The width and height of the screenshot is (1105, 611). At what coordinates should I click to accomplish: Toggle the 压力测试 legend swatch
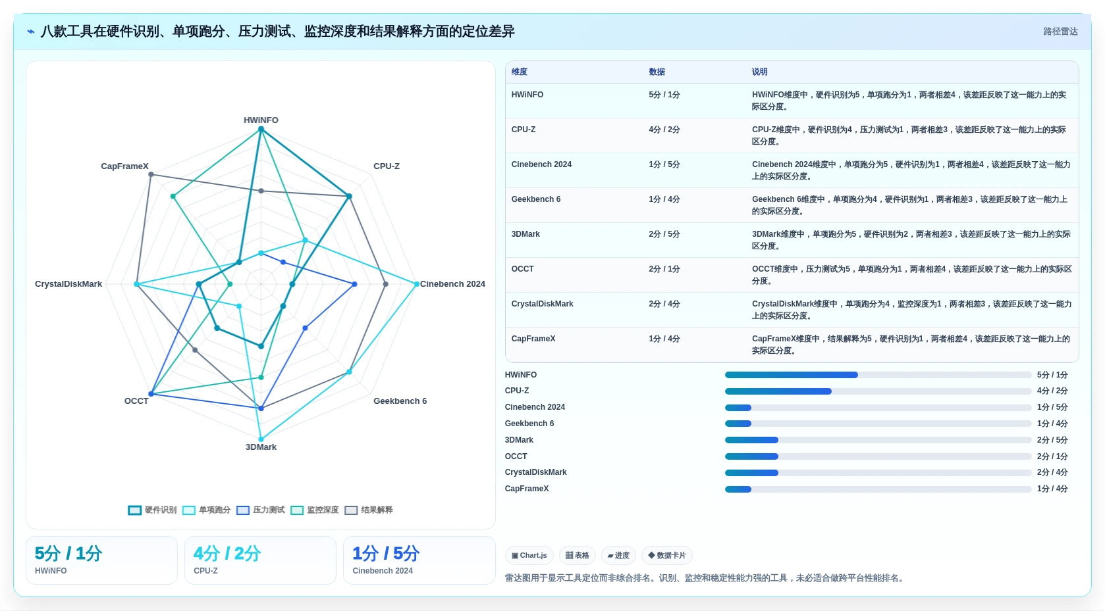pos(243,510)
